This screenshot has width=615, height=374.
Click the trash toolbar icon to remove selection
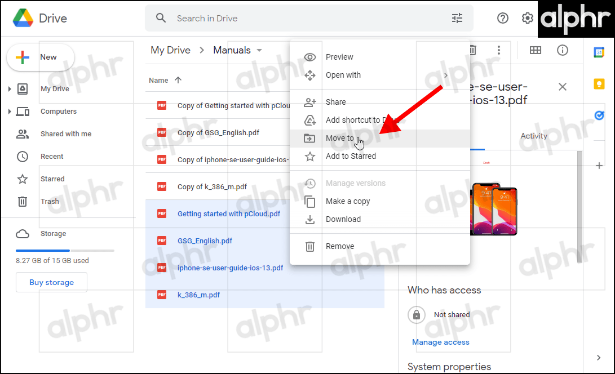pos(472,50)
